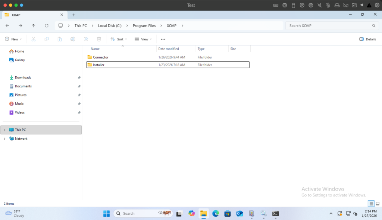The width and height of the screenshot is (382, 220).
Task: Go up one folder level with Up arrow
Action: pyautogui.click(x=34, y=26)
